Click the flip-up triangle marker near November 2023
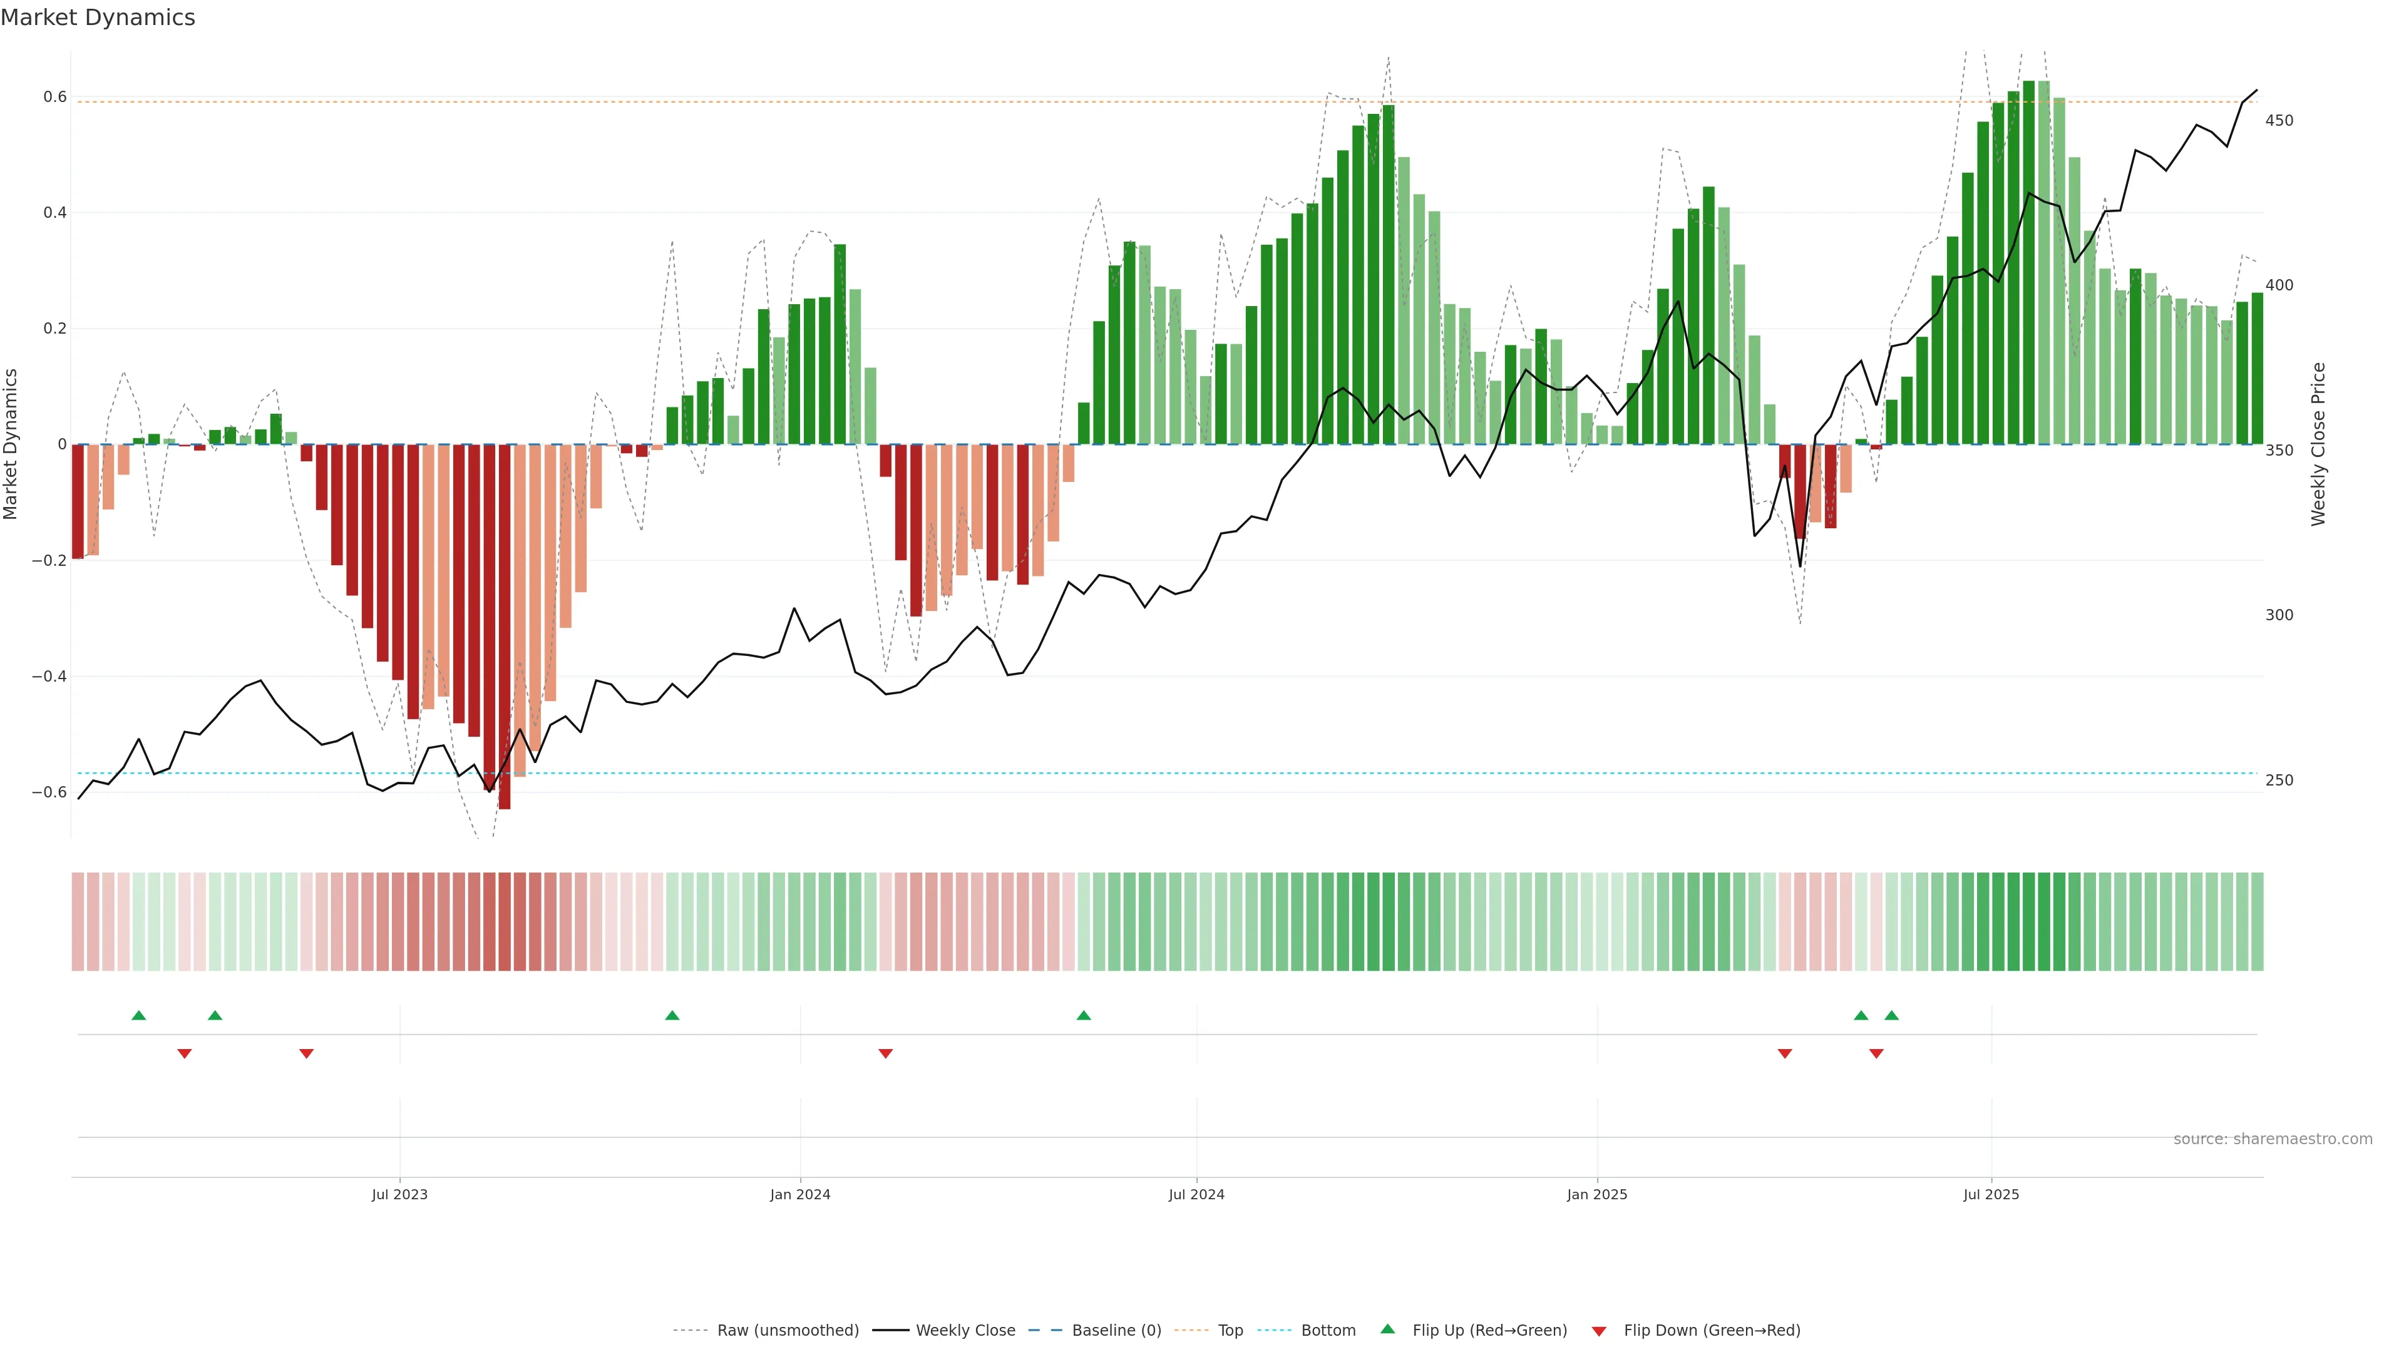 pyautogui.click(x=672, y=1015)
